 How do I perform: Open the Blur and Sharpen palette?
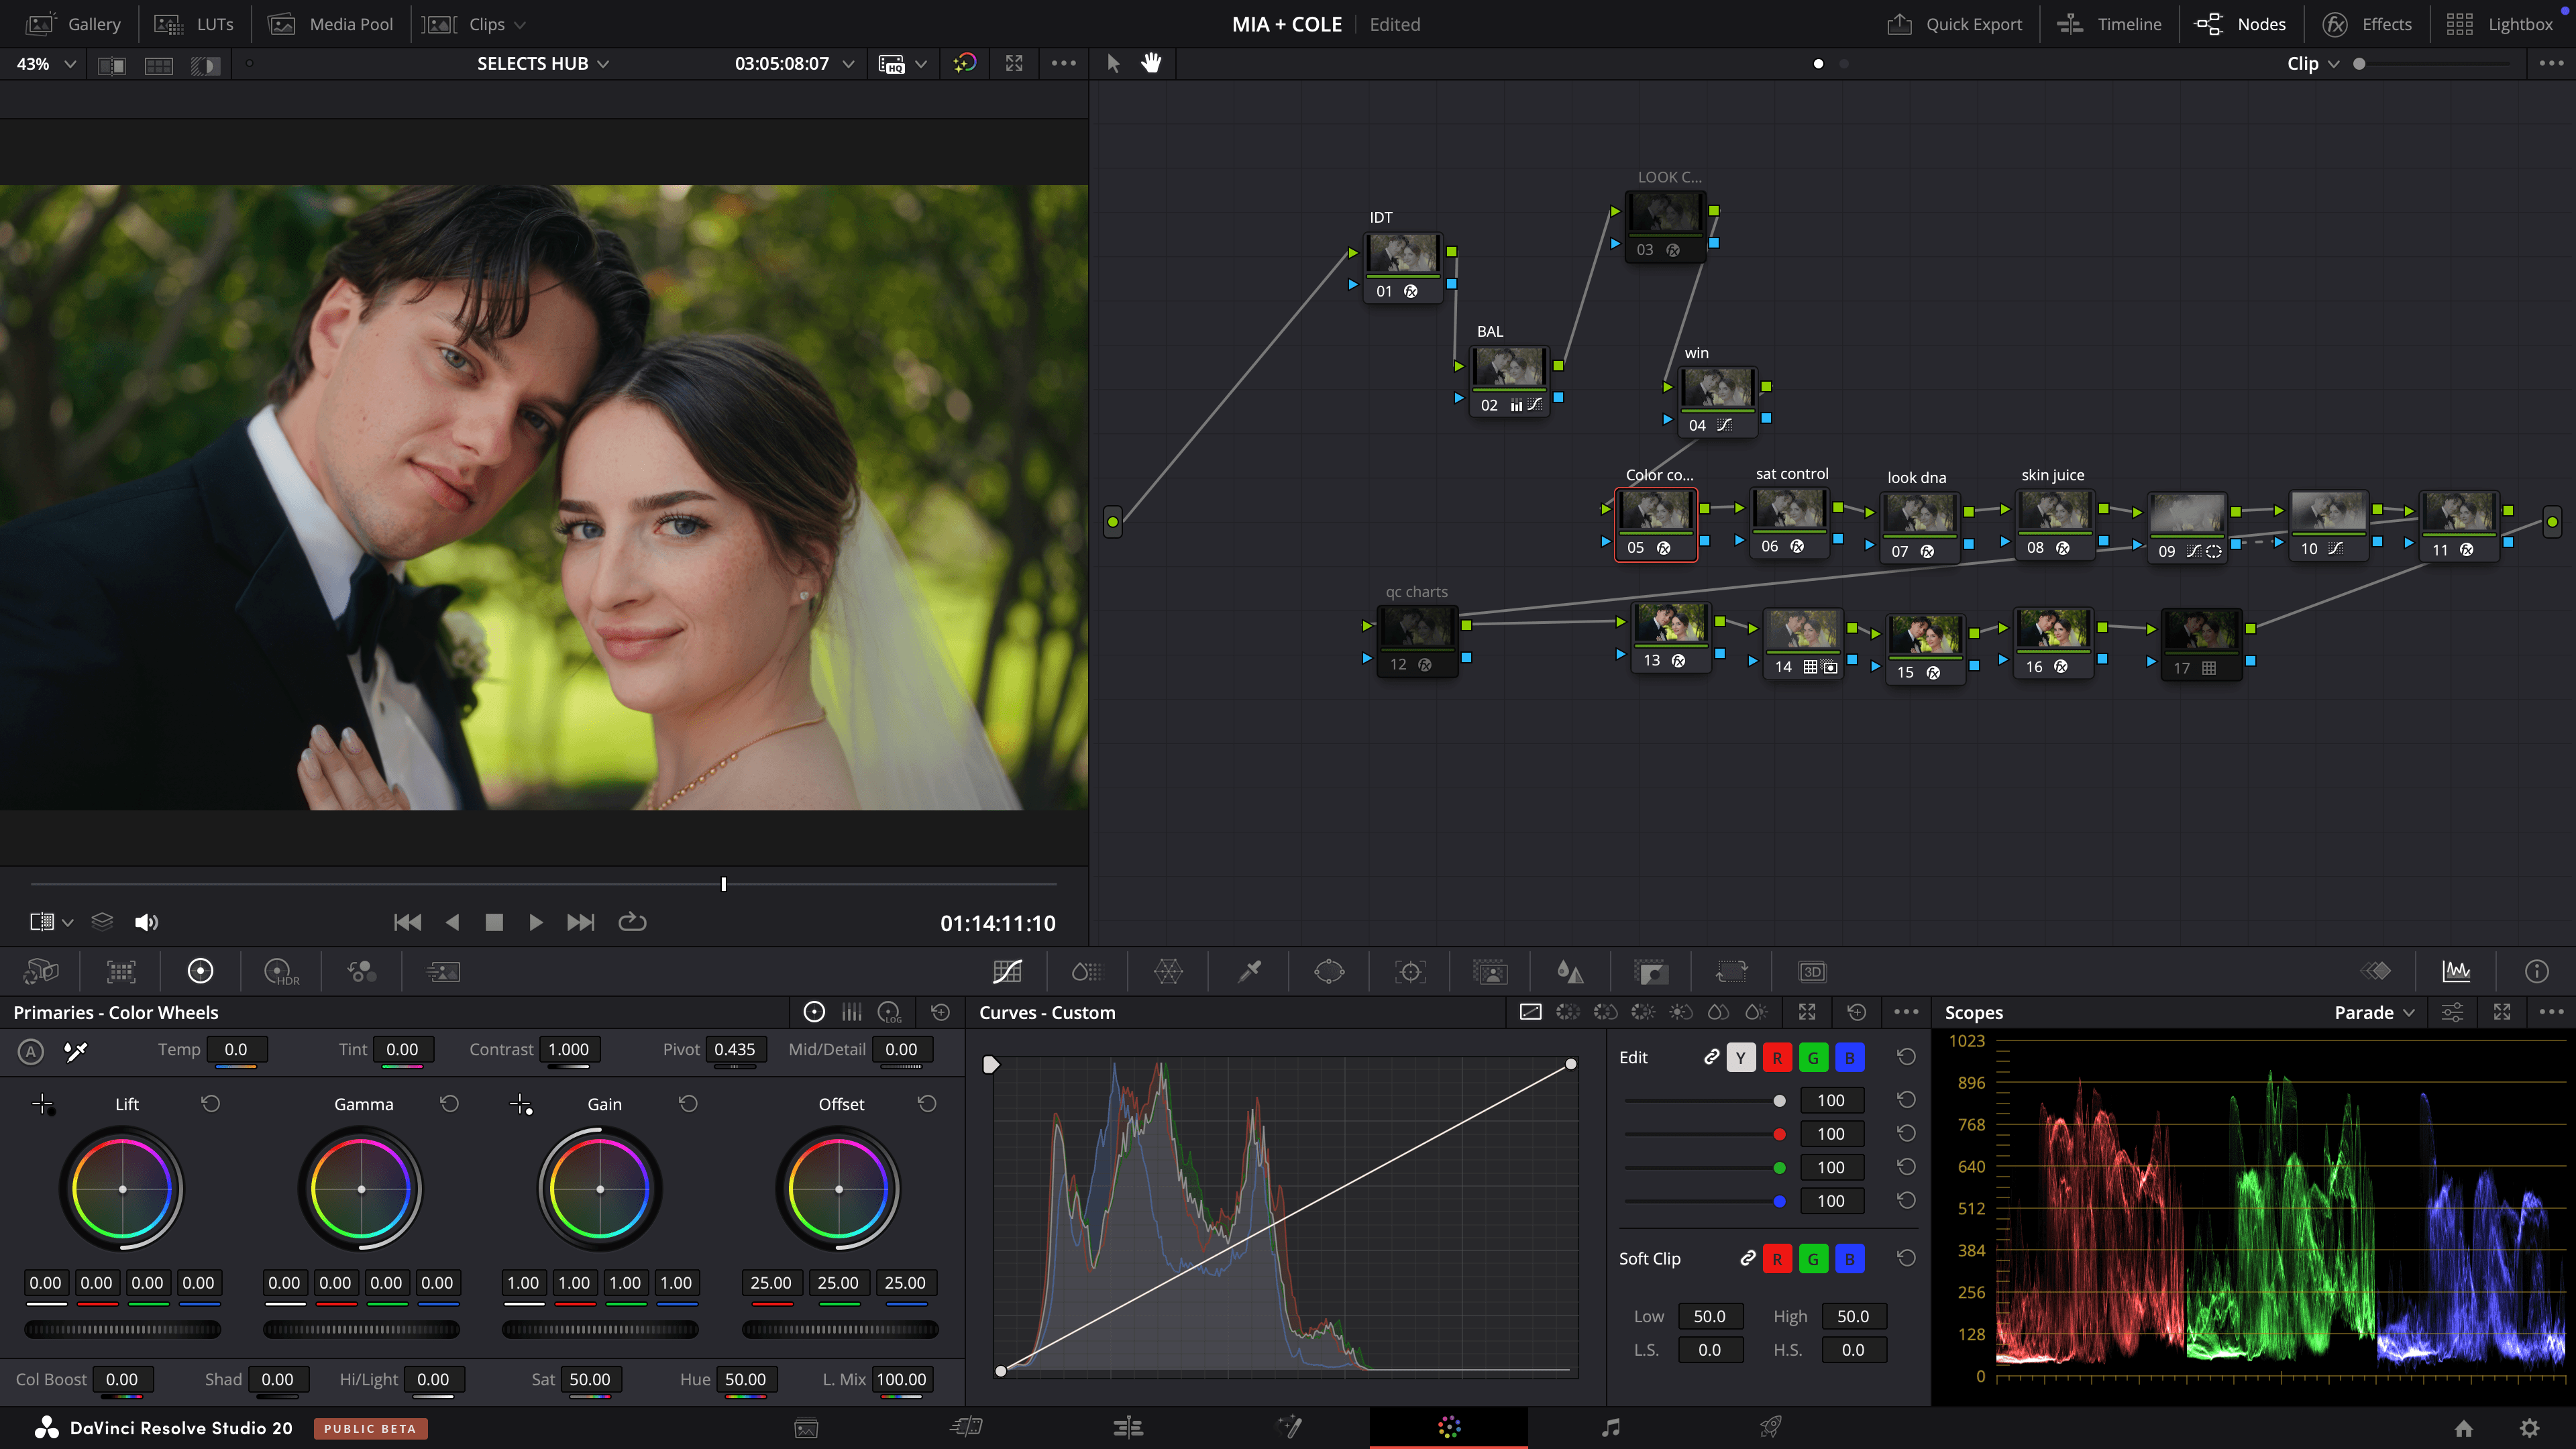coord(1570,971)
